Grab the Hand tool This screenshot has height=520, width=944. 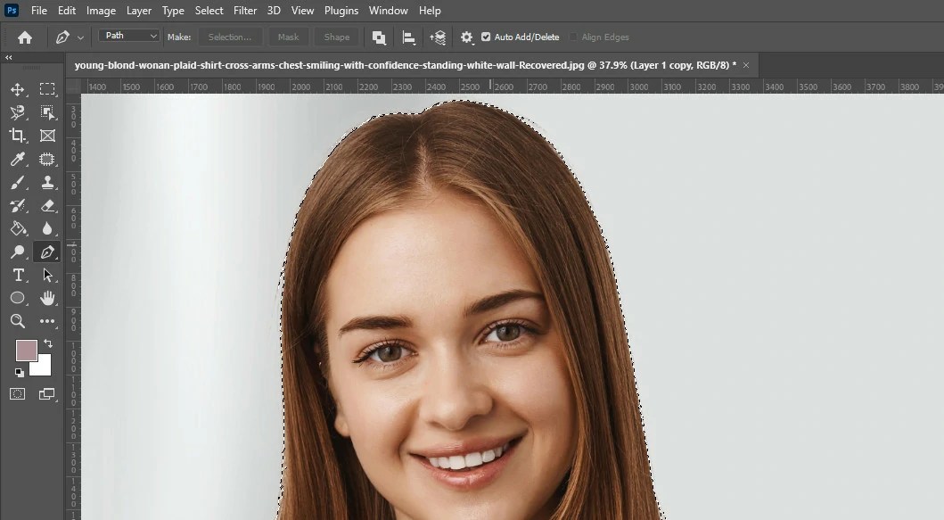click(x=48, y=298)
